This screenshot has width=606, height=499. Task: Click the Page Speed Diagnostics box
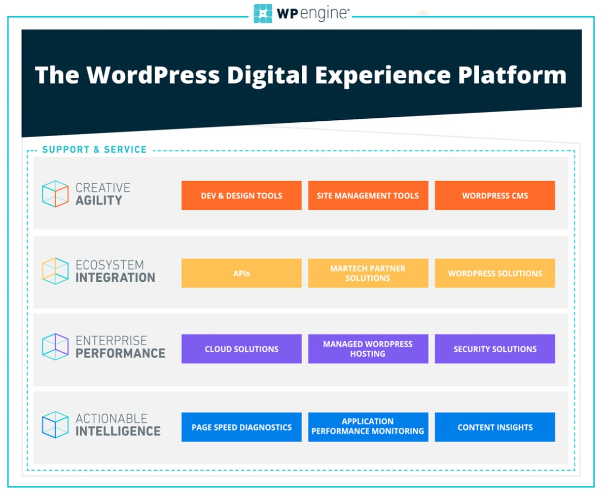241,427
